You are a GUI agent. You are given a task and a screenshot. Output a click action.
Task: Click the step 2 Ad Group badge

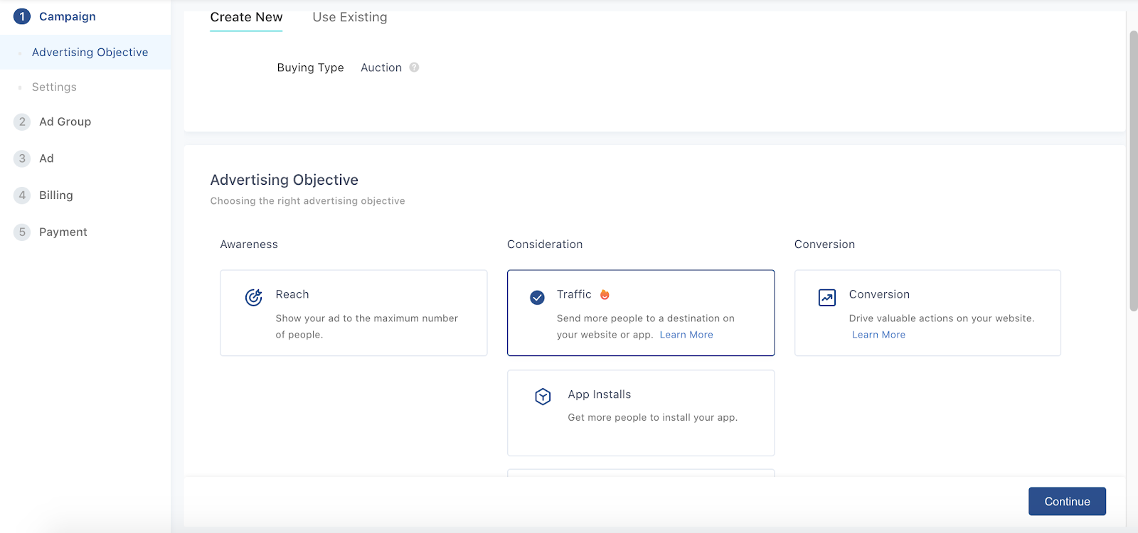click(x=22, y=122)
